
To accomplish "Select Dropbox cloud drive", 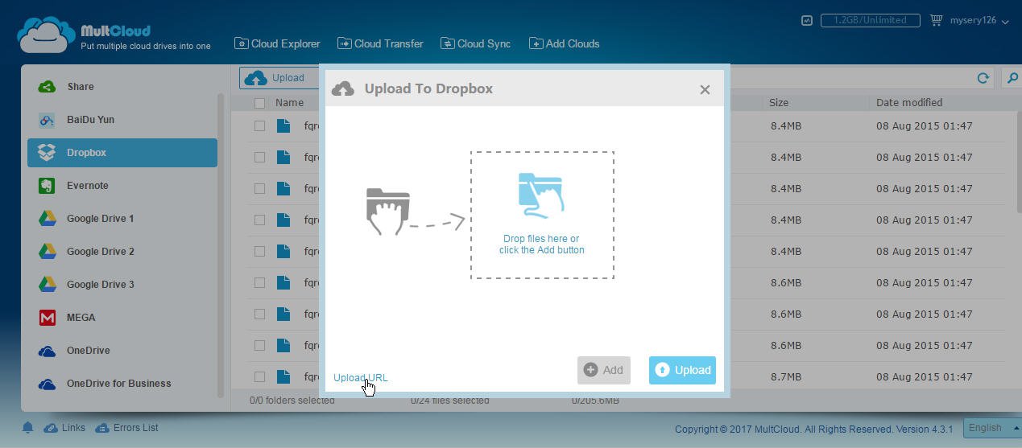I will 122,153.
